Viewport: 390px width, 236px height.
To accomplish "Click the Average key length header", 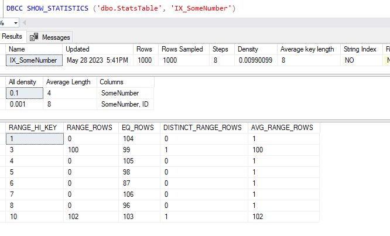I will pyautogui.click(x=307, y=49).
